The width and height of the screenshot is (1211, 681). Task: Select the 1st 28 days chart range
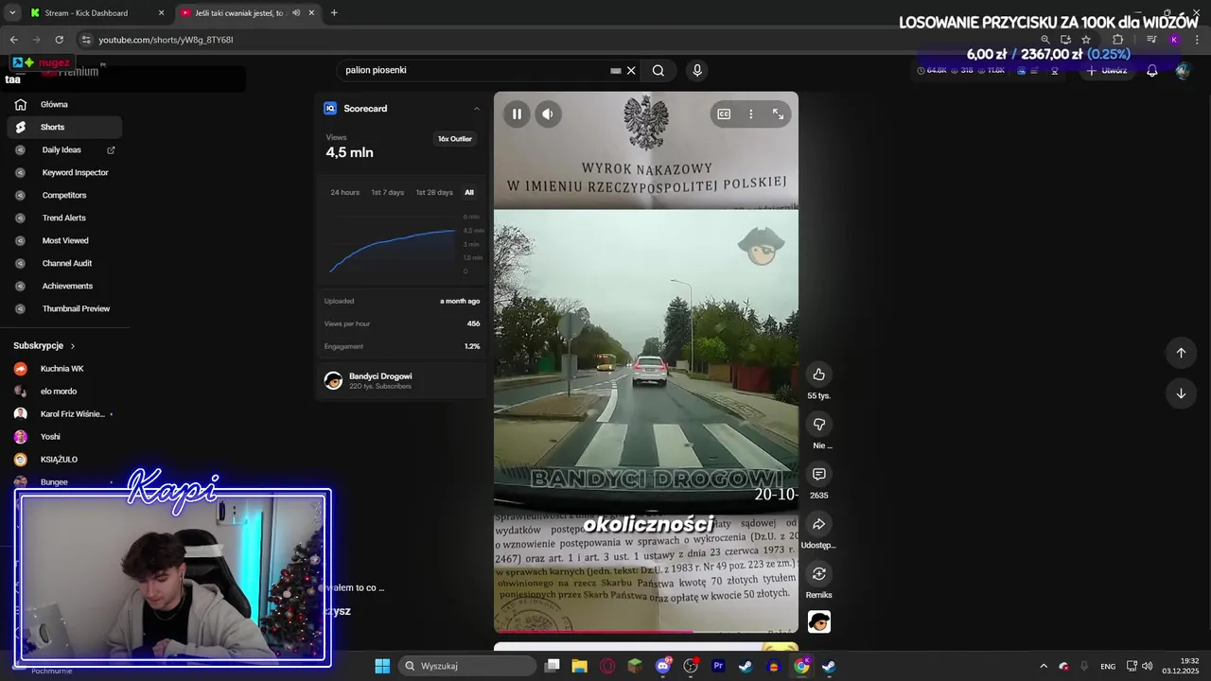pos(434,192)
